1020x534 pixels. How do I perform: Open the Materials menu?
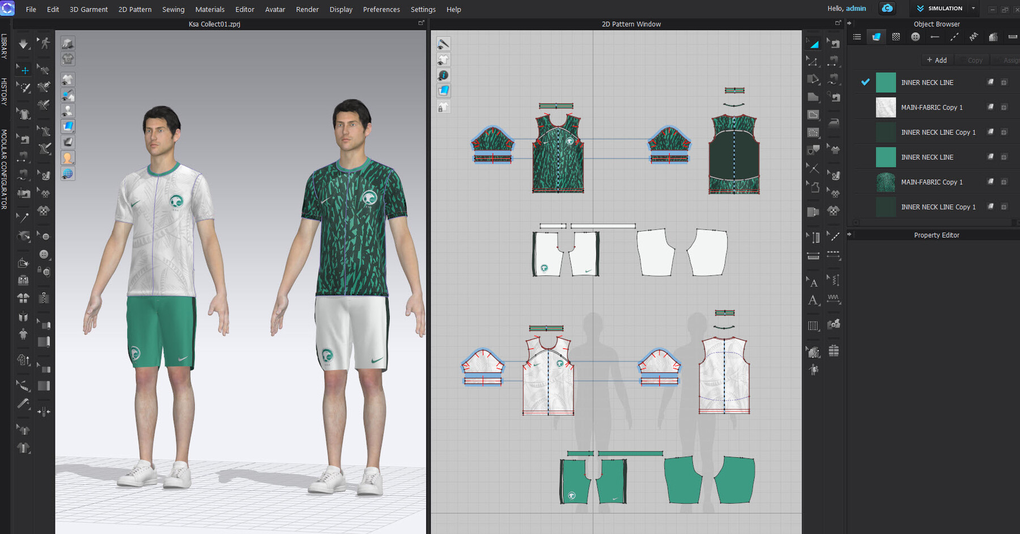pyautogui.click(x=210, y=9)
